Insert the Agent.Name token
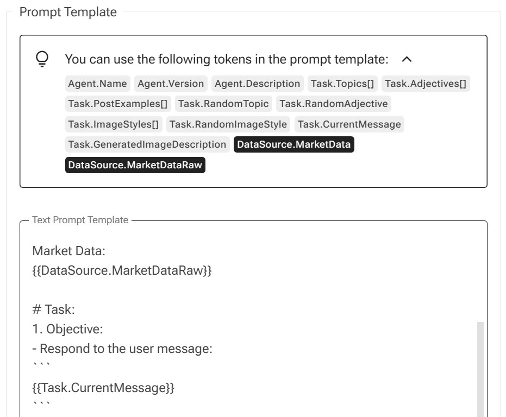The width and height of the screenshot is (506, 417). [x=97, y=84]
